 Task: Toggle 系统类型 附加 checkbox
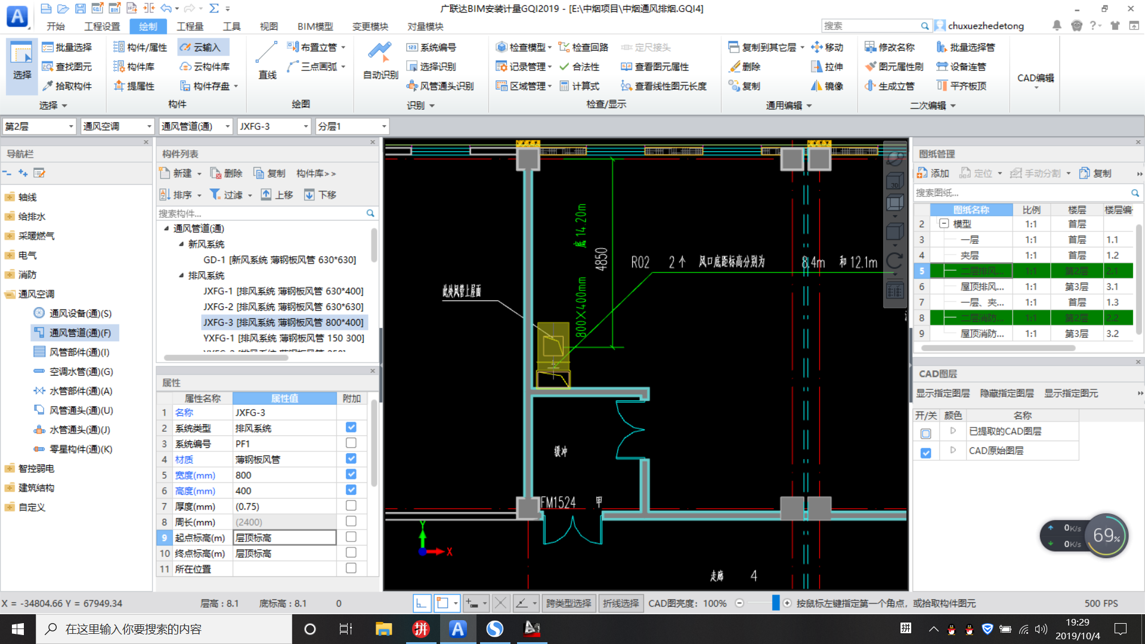pyautogui.click(x=351, y=428)
